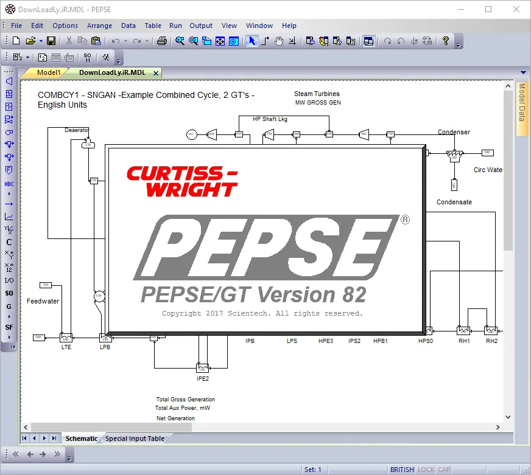The image size is (531, 475).
Task: Click the SO 11 toolbar button
Action: 87,58
